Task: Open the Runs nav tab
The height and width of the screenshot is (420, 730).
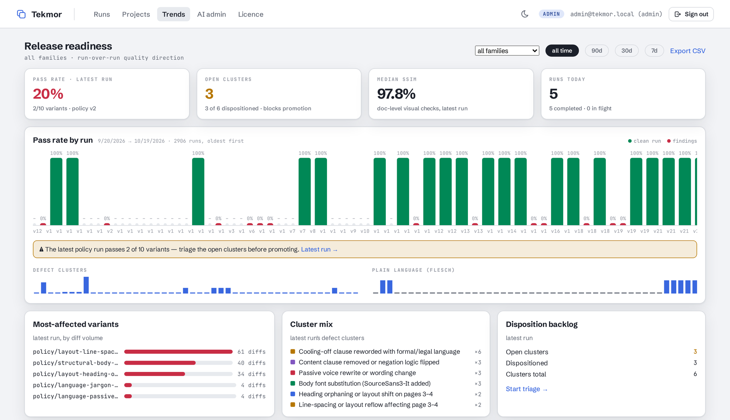Action: click(x=101, y=14)
